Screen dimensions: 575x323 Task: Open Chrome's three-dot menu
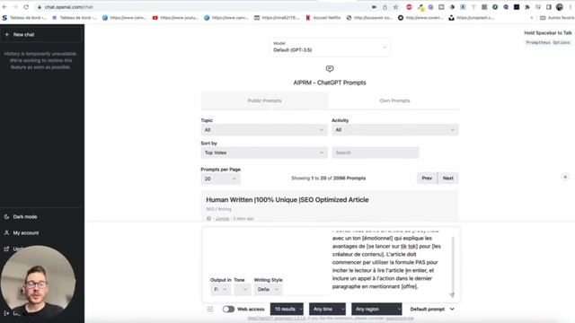[x=571, y=7]
